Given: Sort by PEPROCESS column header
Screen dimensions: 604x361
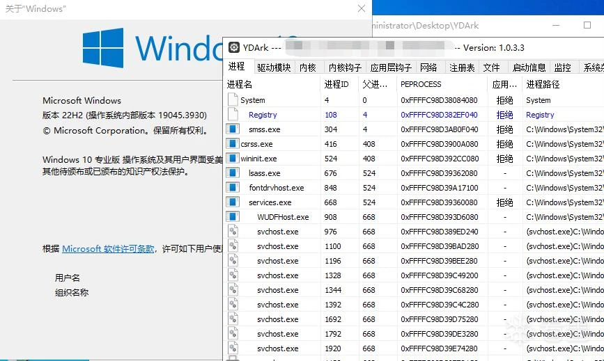Looking at the screenshot, I should 442,84.
